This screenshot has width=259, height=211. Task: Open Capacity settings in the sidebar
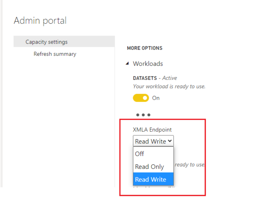(x=64, y=41)
